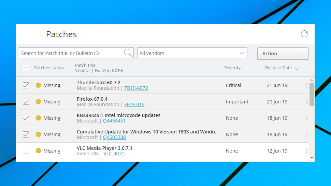Uncheck the KB4494451 Intel microcode patch
Screen dimensions: 331x186
(26, 118)
